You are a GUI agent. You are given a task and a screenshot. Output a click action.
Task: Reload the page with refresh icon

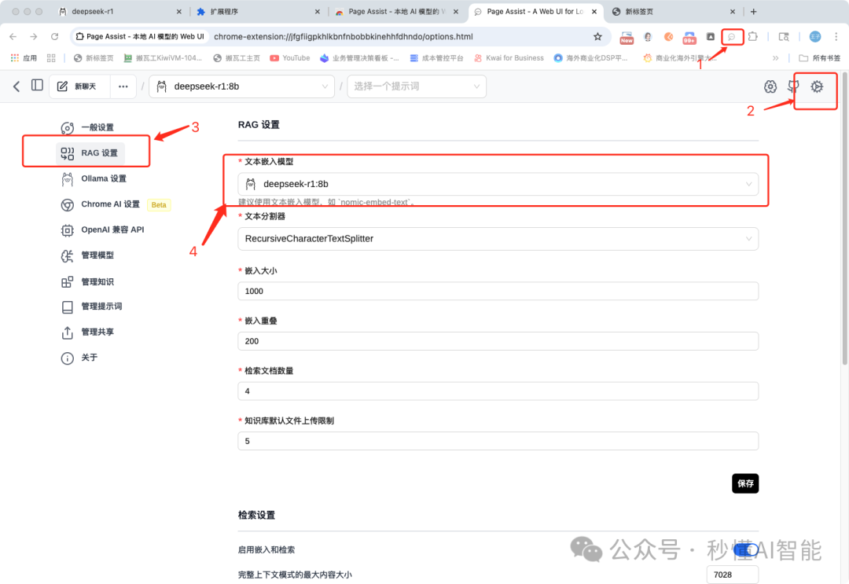55,37
